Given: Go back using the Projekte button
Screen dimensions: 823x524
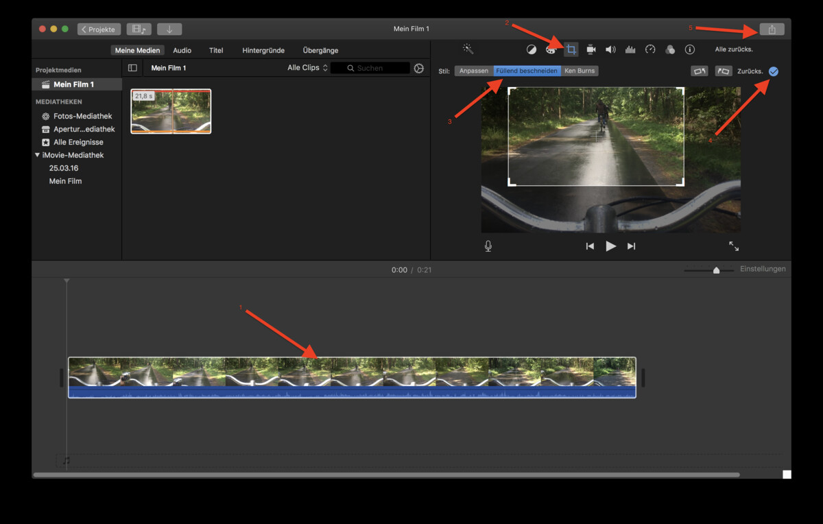Looking at the screenshot, I should tap(100, 29).
